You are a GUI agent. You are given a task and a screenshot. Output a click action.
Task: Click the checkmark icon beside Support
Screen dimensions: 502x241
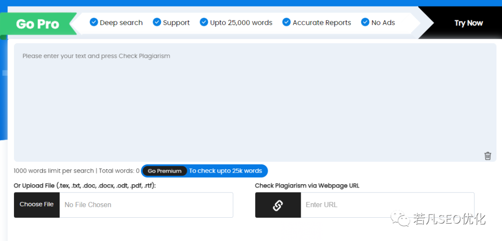click(157, 22)
